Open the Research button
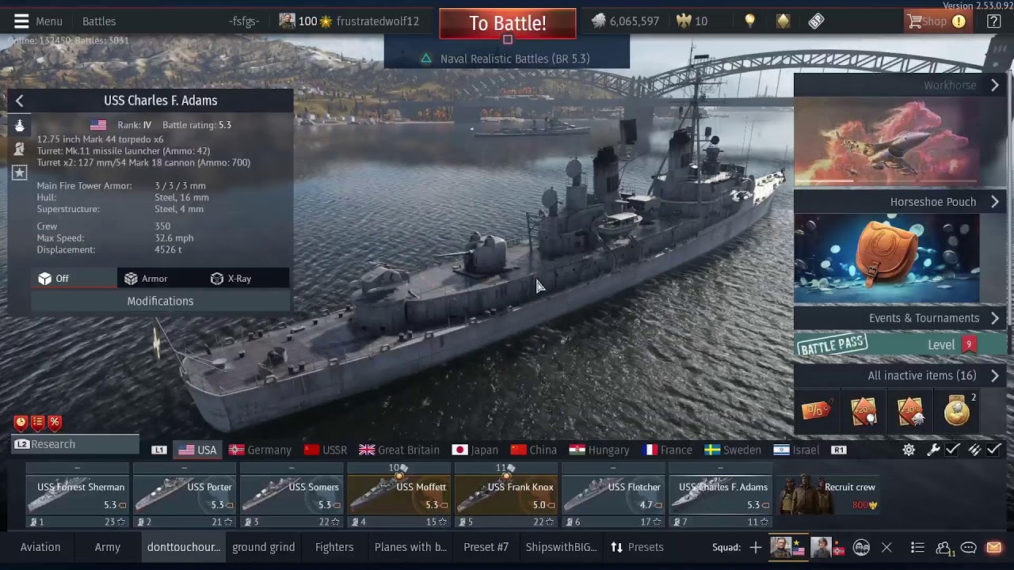Screen dimensions: 1014x570 pos(75,444)
